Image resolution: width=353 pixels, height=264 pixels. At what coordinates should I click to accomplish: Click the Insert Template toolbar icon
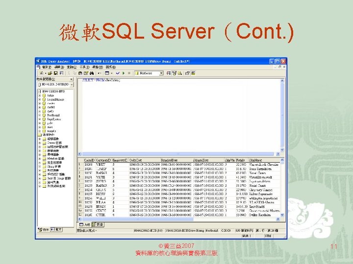coord(61,73)
